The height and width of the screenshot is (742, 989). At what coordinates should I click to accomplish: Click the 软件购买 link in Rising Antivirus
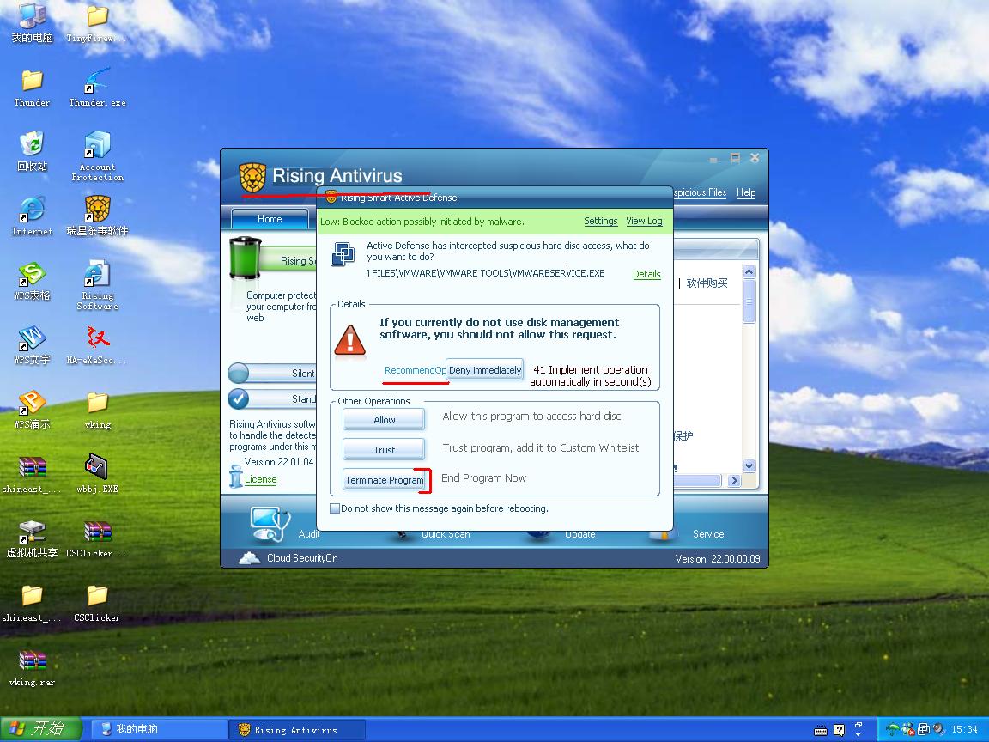point(707,283)
